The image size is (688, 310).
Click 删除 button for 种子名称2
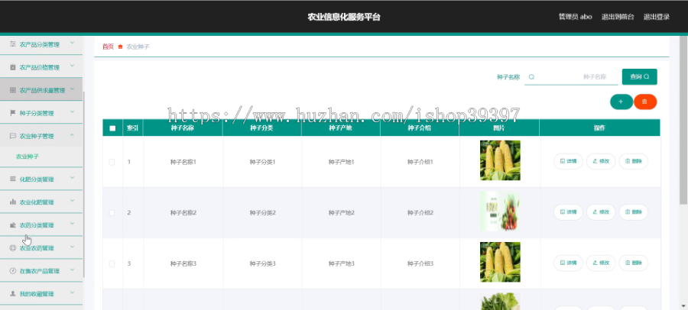point(633,212)
